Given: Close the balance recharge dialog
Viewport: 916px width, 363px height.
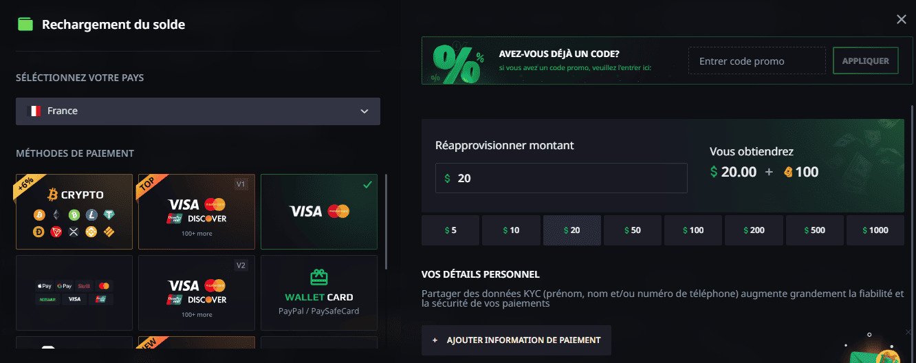Looking at the screenshot, I should click(901, 19).
